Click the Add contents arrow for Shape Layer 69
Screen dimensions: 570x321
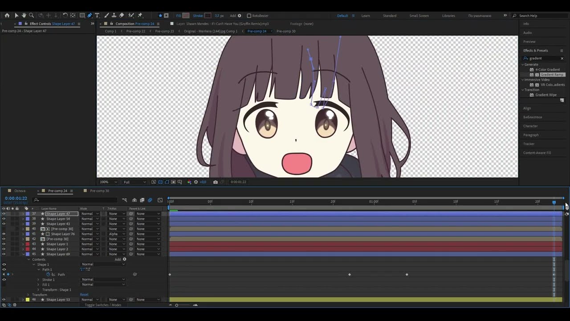point(124,259)
